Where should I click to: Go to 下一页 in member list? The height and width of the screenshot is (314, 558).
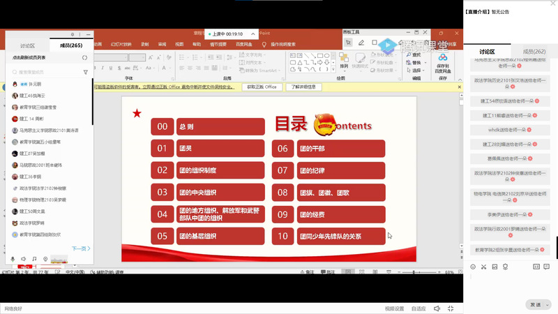point(81,248)
